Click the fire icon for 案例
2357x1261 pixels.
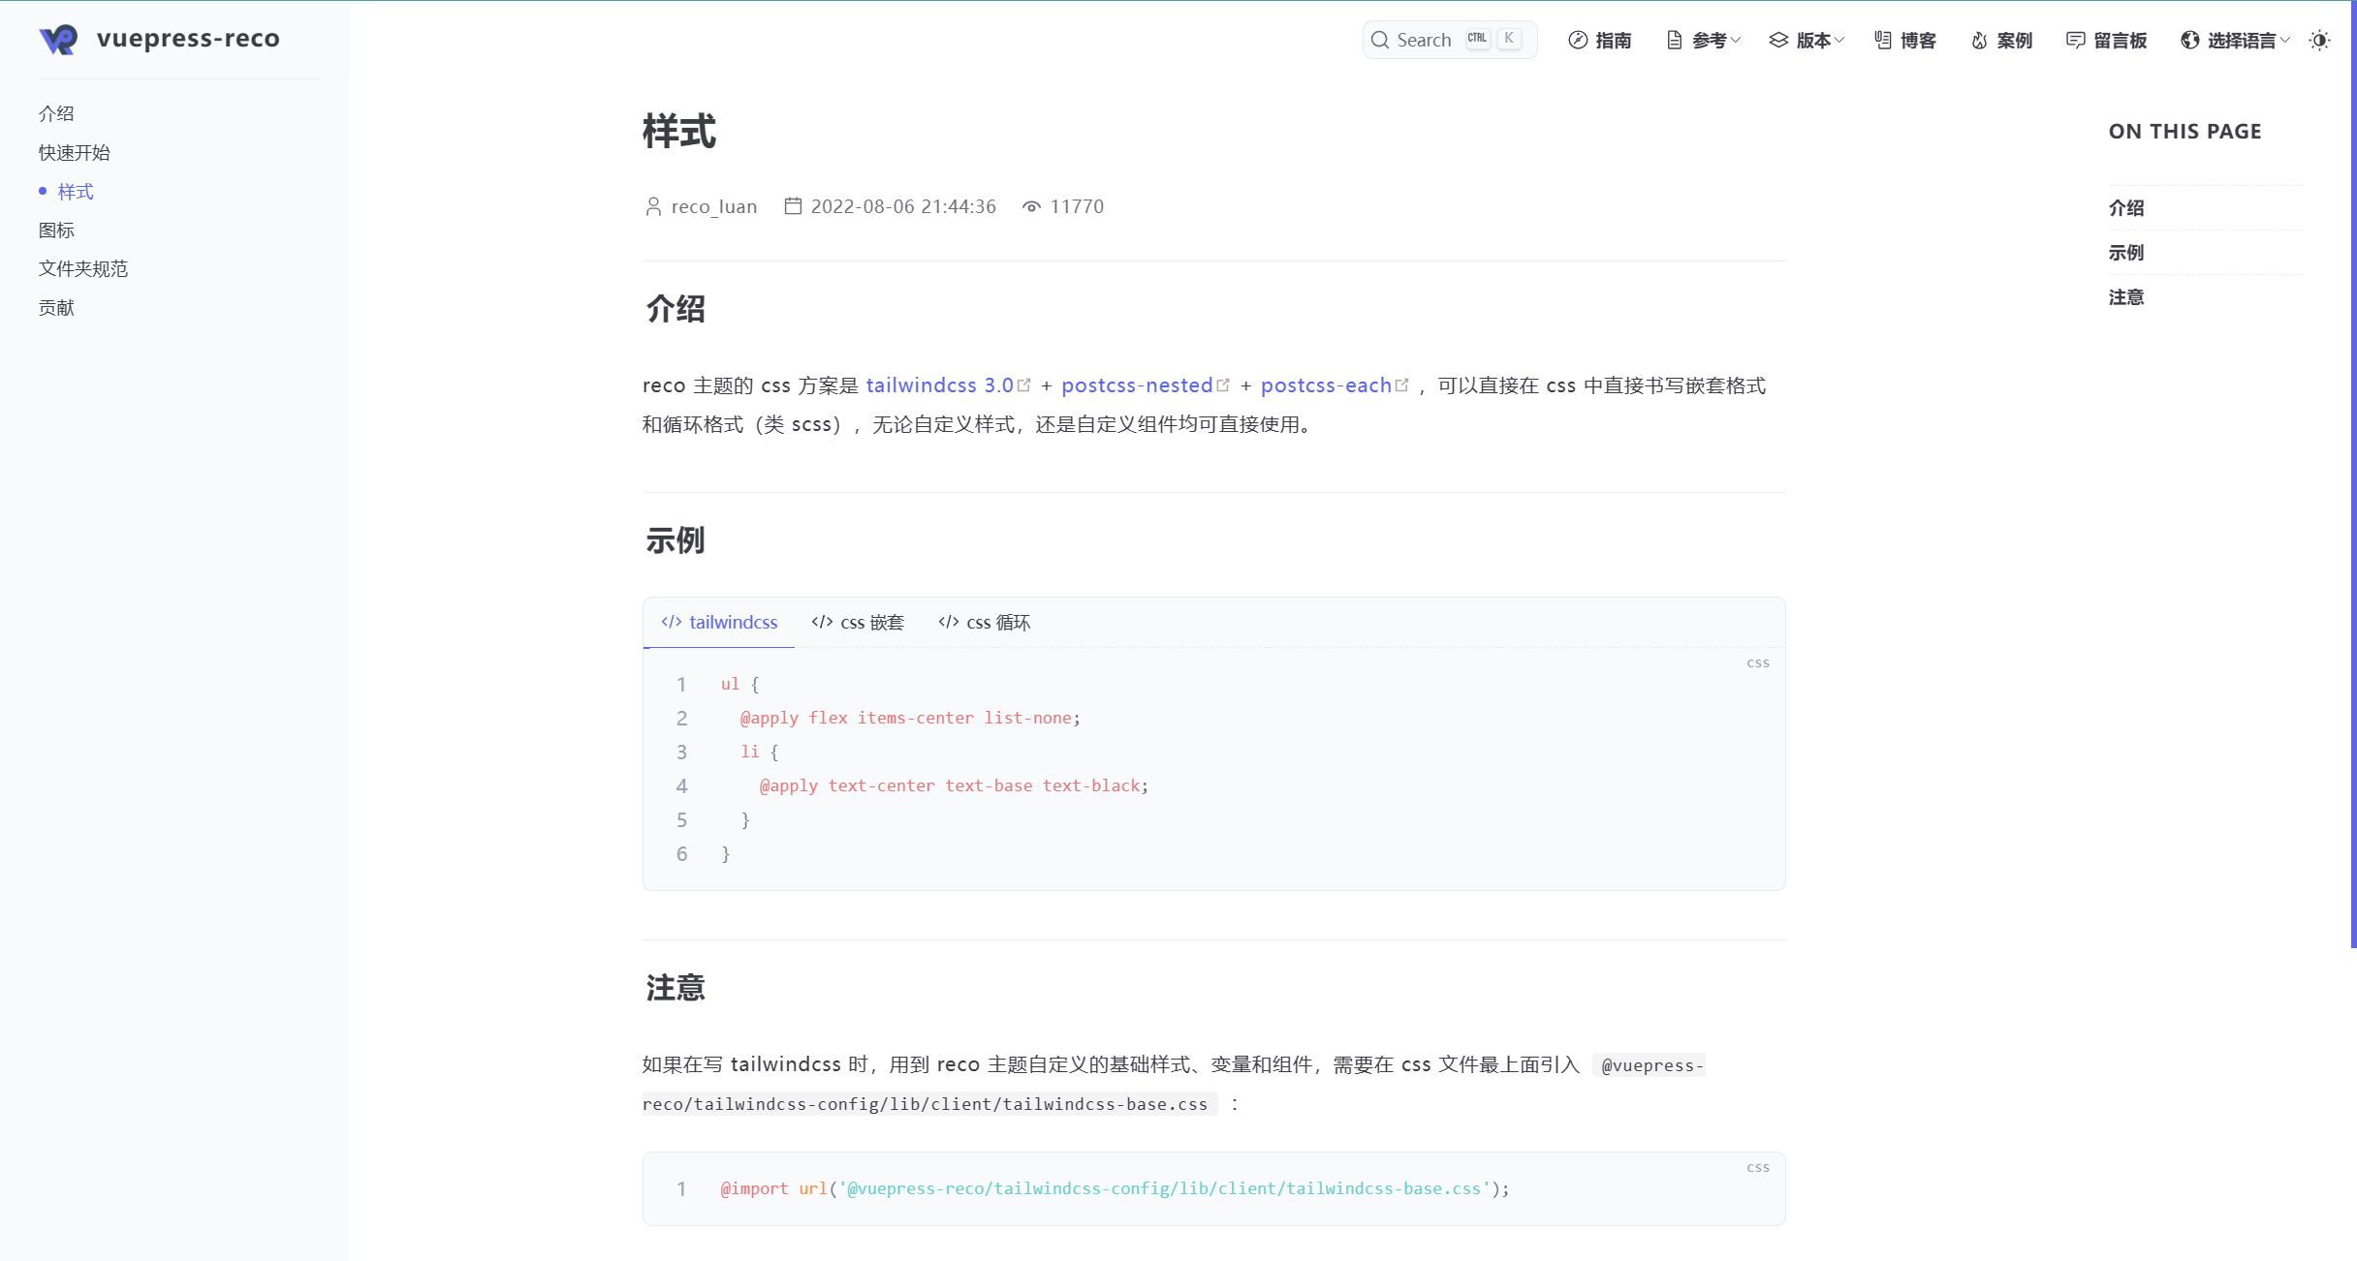pos(1979,40)
